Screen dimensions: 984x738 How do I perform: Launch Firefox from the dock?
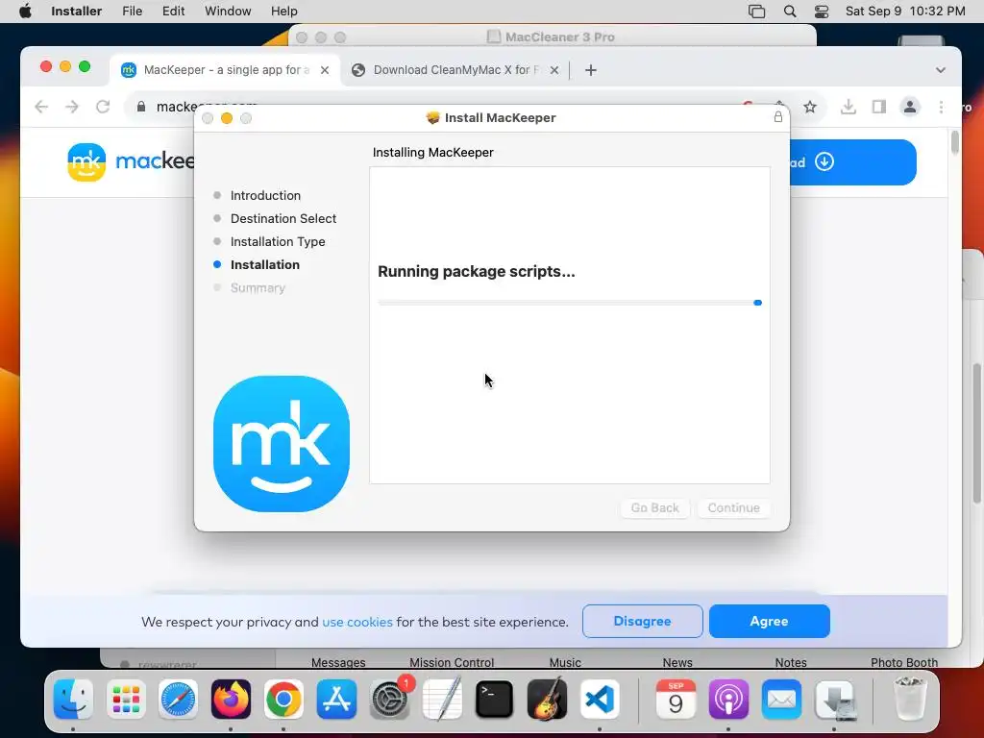(x=231, y=700)
